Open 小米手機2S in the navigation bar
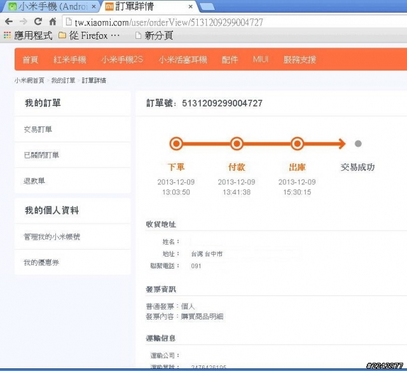The height and width of the screenshot is (371, 407). [122, 60]
